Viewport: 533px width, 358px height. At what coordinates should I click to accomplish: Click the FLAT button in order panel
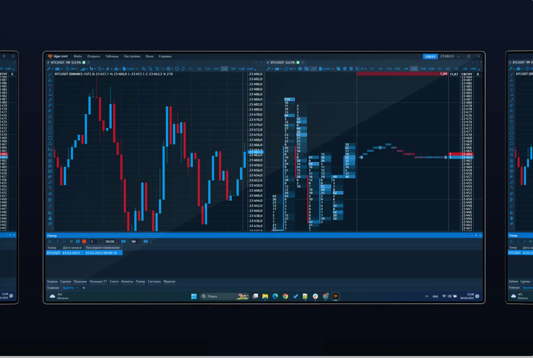(x=454, y=74)
